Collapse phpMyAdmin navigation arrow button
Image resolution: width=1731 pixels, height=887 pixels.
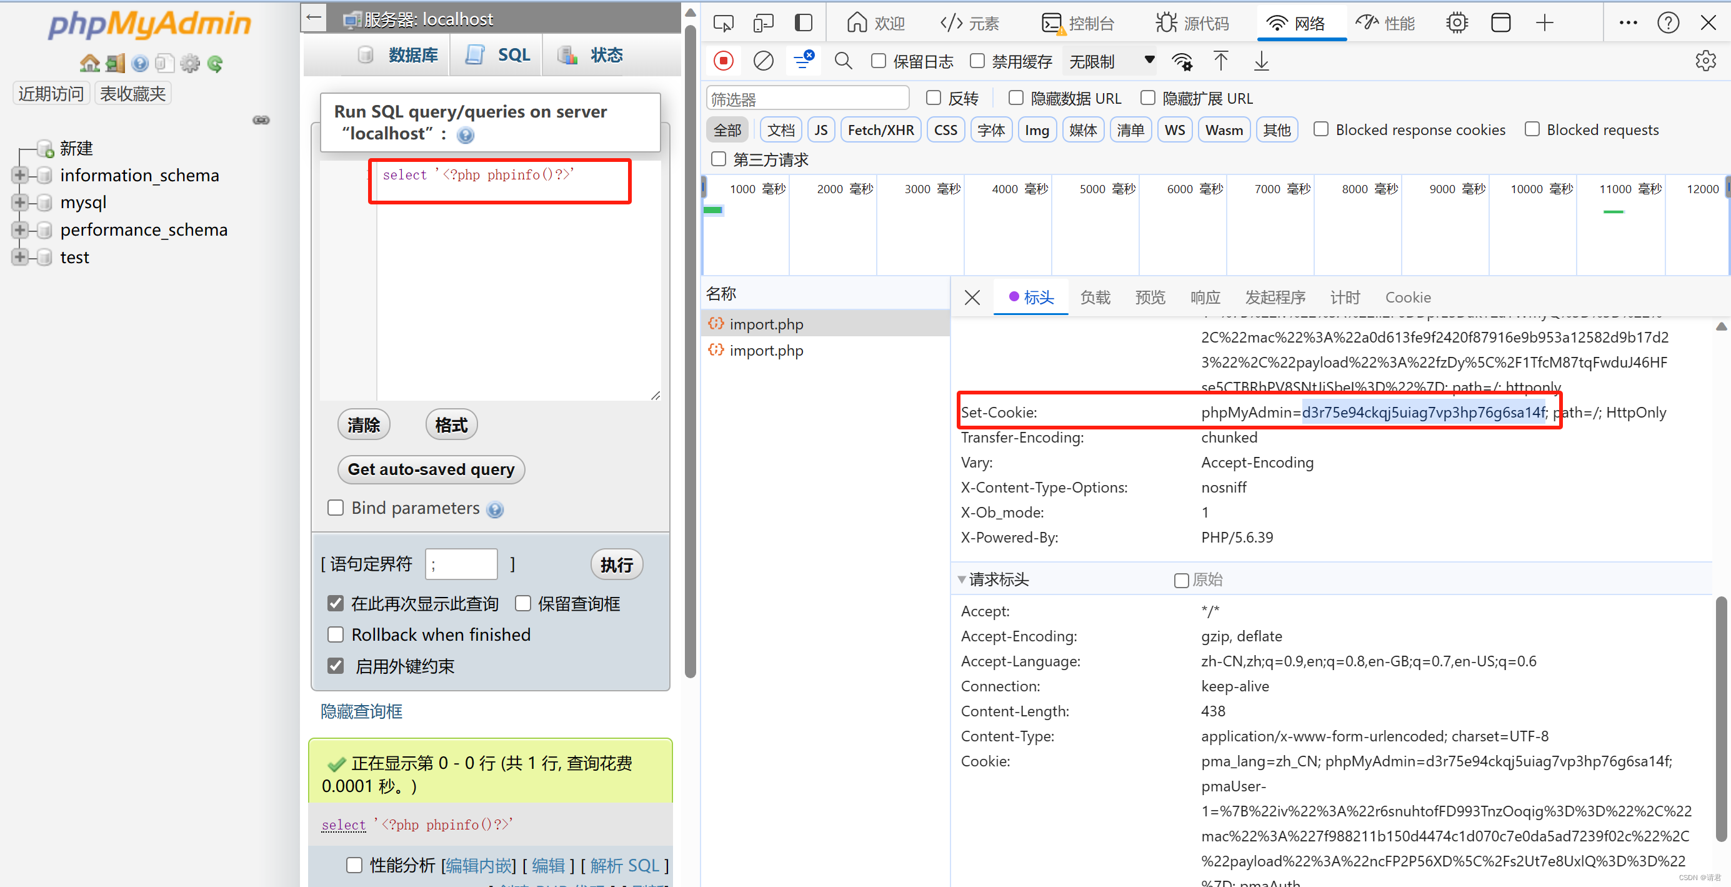point(314,18)
